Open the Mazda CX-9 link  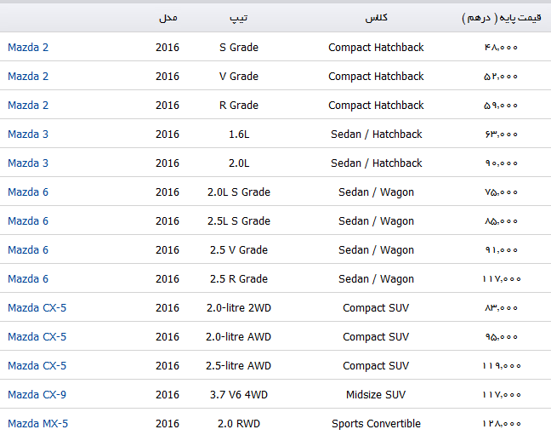pyautogui.click(x=37, y=394)
